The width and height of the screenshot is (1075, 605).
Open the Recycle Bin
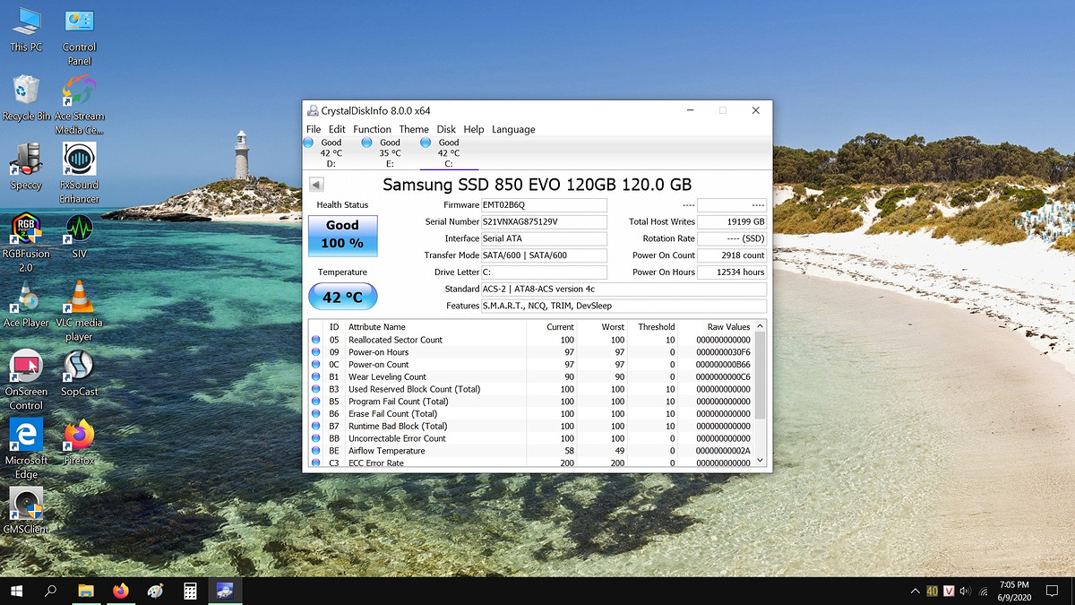[27, 99]
